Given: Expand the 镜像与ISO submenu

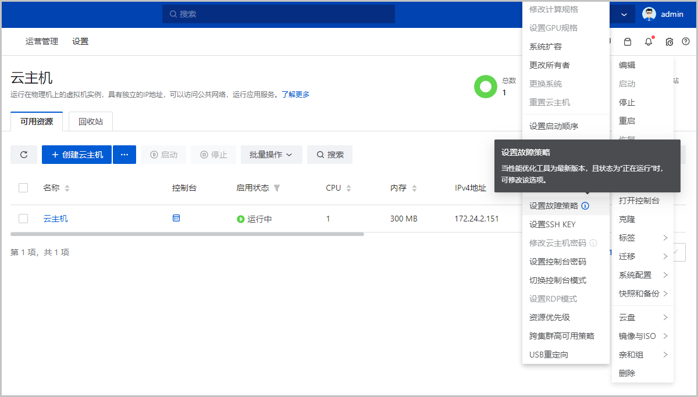Looking at the screenshot, I should click(643, 336).
